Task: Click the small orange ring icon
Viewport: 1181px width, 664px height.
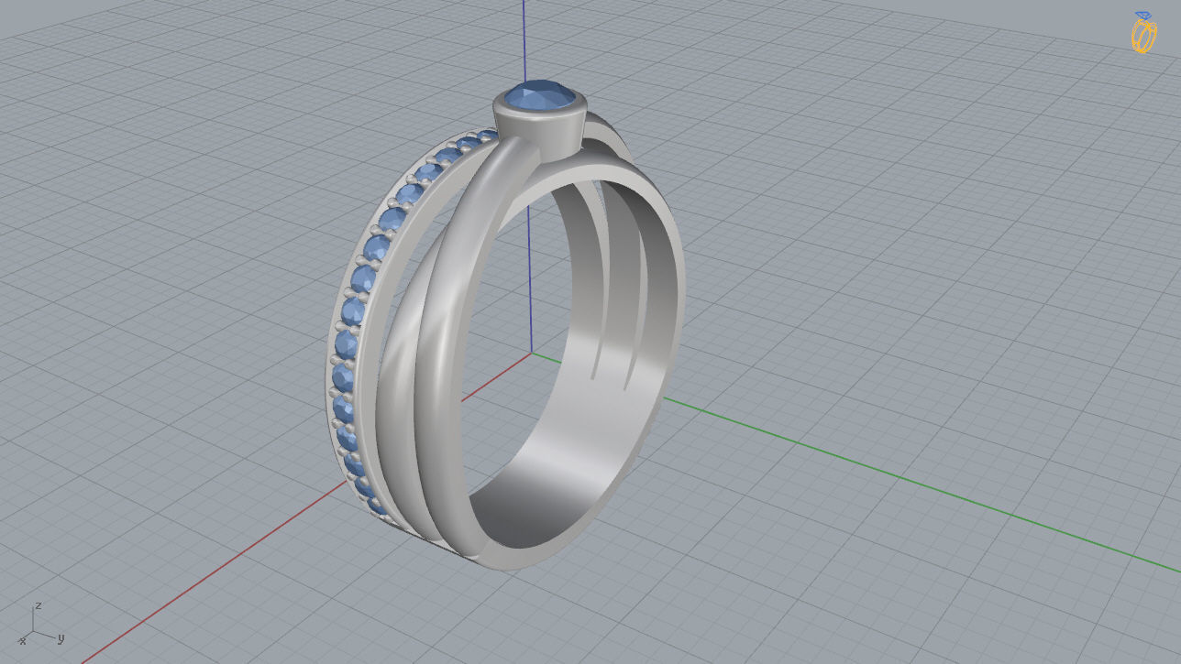Action: click(1143, 33)
